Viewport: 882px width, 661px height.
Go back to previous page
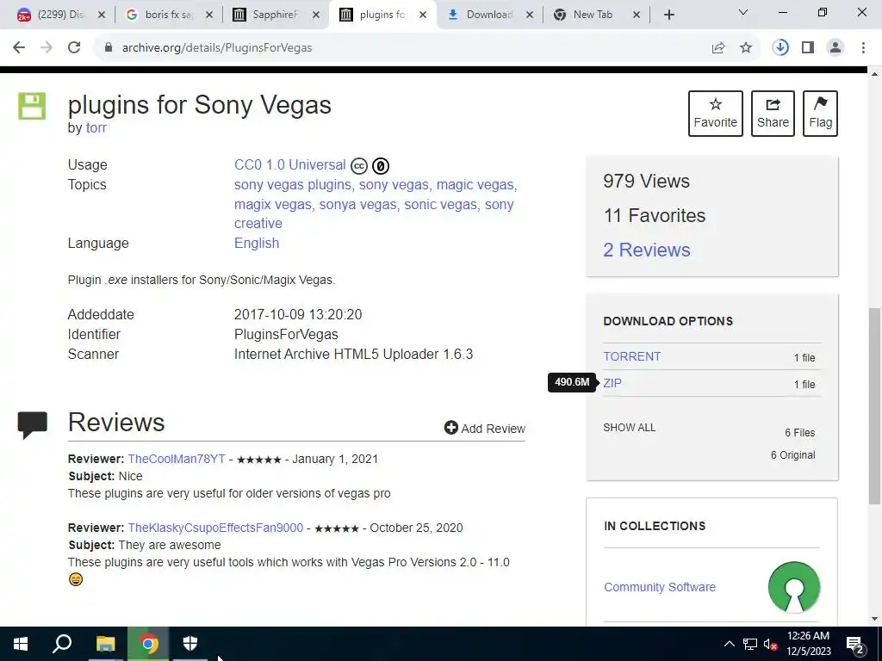[19, 48]
